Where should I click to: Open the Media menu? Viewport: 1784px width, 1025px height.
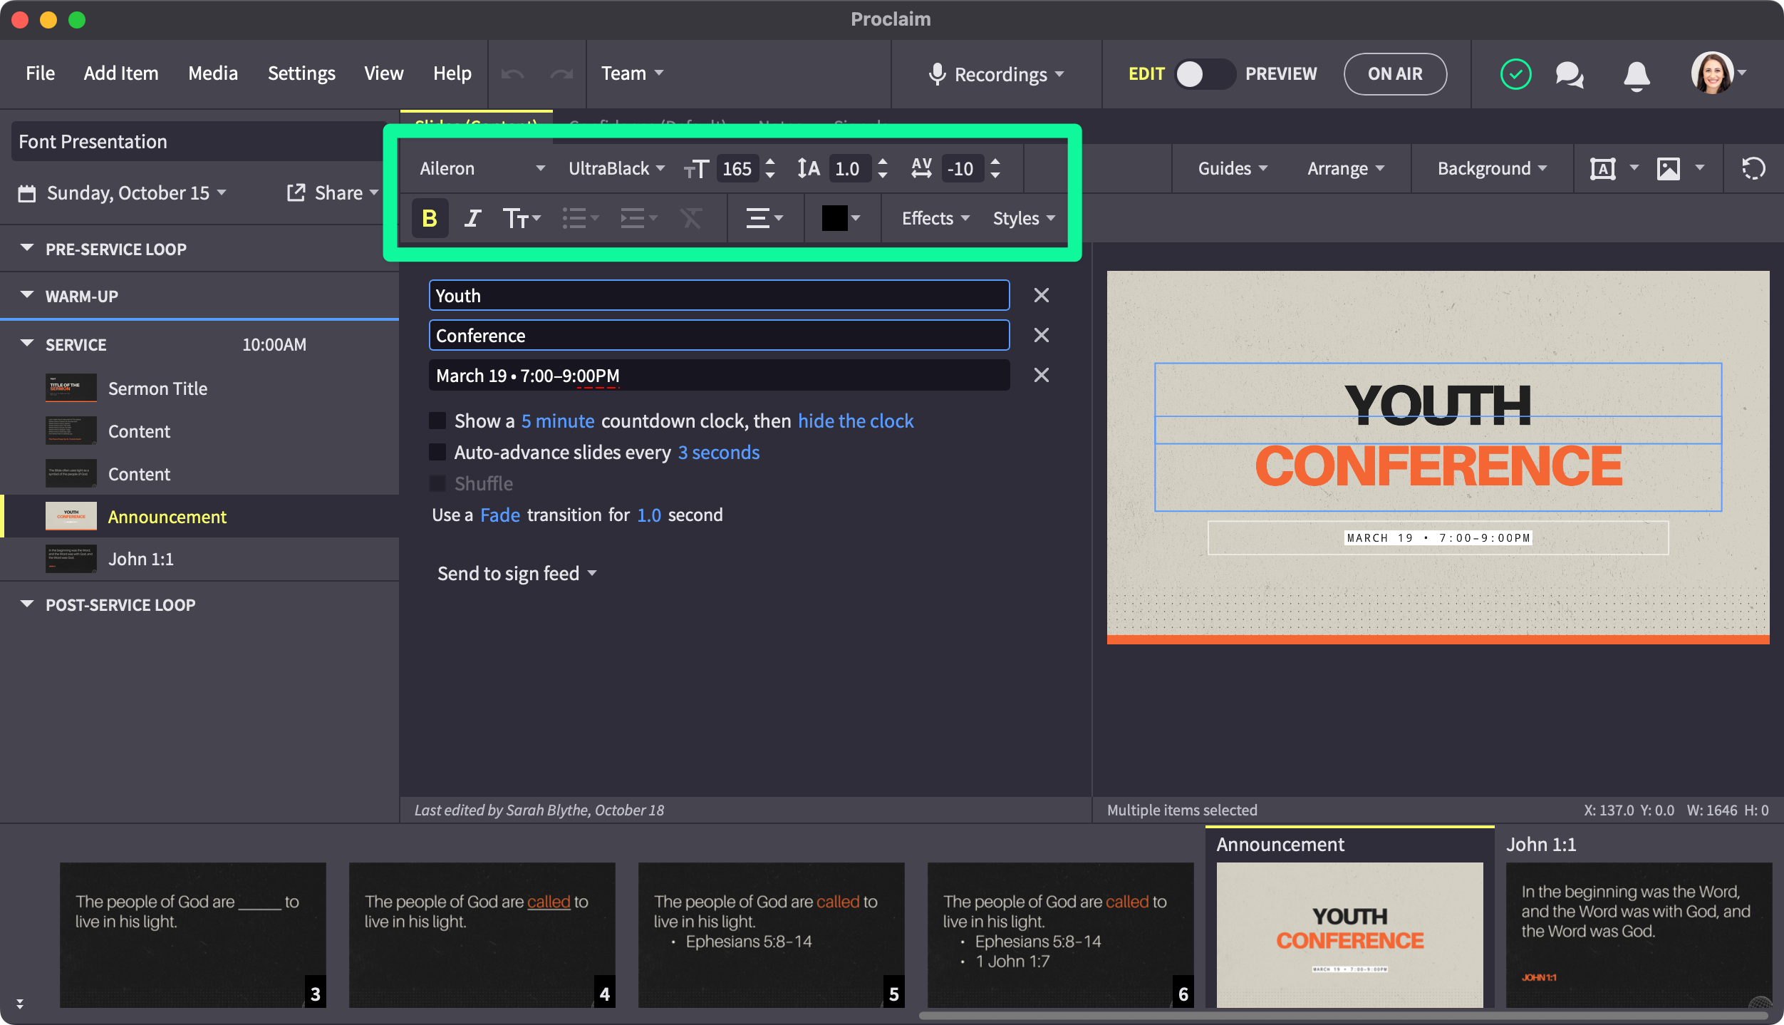click(212, 73)
